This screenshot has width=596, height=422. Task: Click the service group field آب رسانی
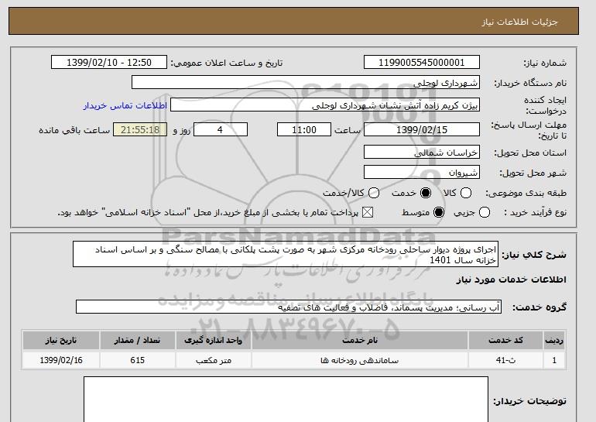[x=289, y=307]
